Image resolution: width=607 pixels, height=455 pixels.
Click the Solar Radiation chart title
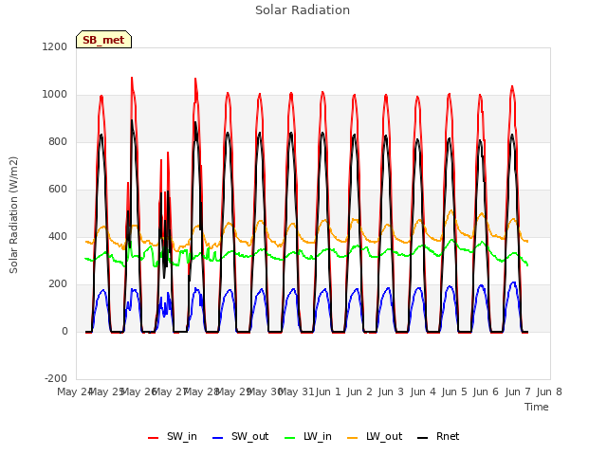coord(303,10)
